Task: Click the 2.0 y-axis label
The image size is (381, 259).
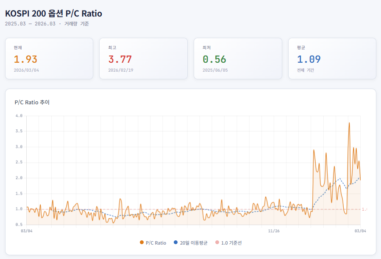Action: 19,178
